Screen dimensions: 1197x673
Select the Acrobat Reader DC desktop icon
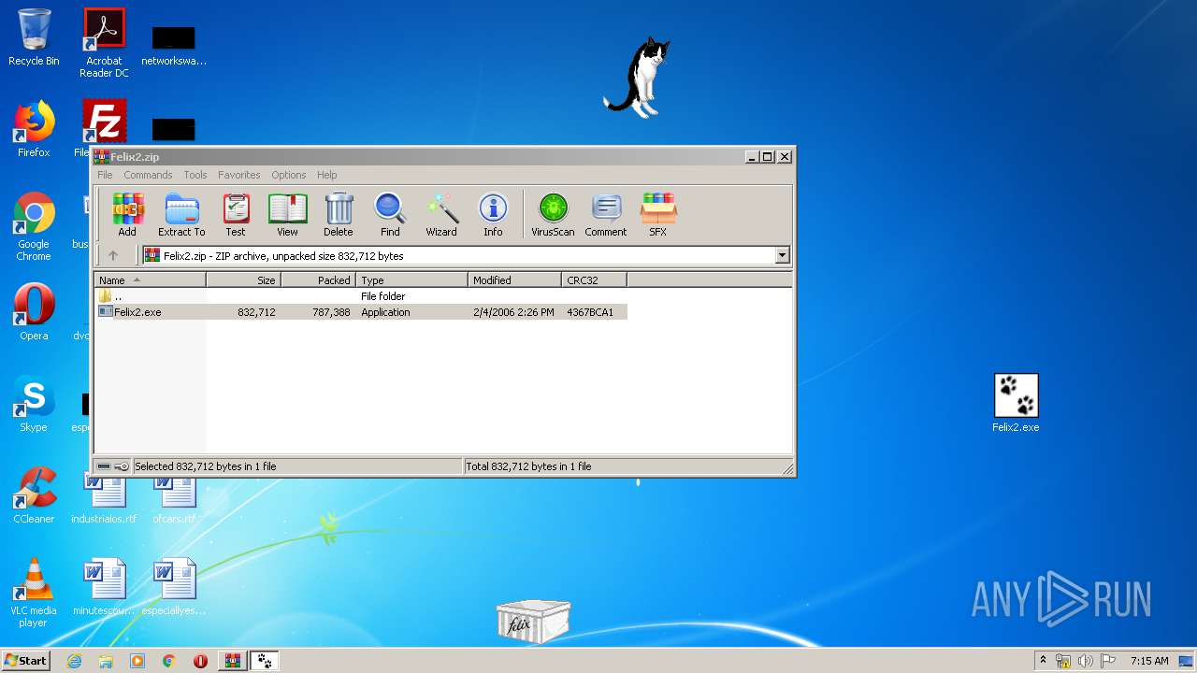(104, 43)
